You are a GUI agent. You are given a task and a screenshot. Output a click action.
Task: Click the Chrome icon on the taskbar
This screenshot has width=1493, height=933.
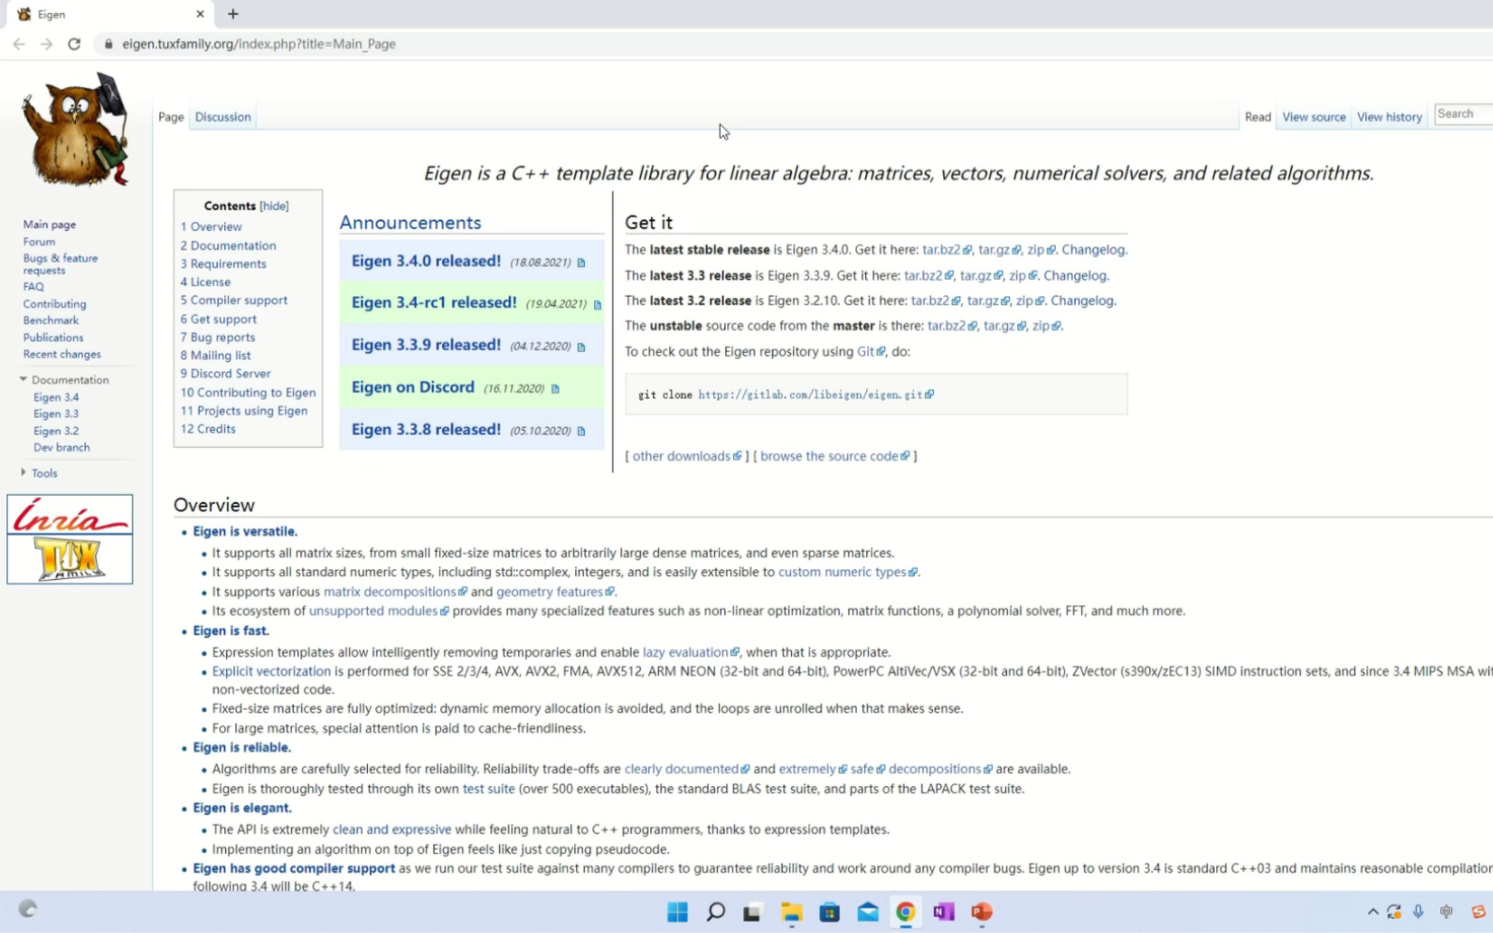point(906,911)
